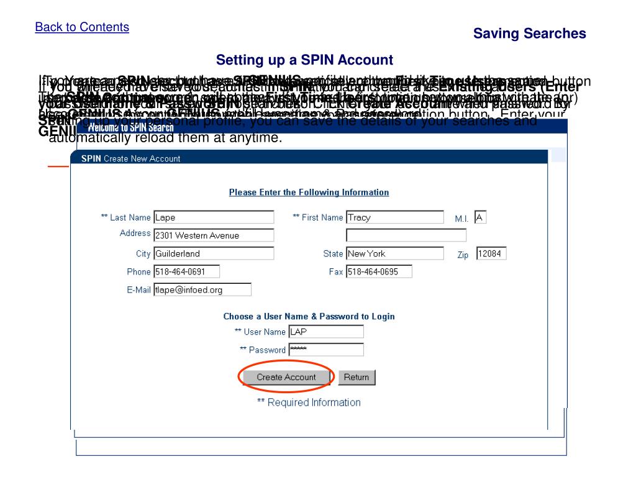The width and height of the screenshot is (636, 477).
Task: Click the Phone field with 518-464-0691
Action: pos(186,271)
